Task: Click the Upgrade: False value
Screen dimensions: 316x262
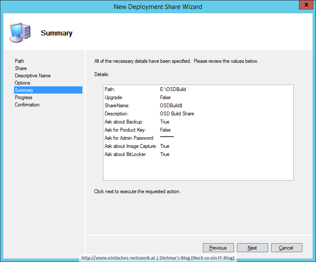Action: tap(165, 97)
